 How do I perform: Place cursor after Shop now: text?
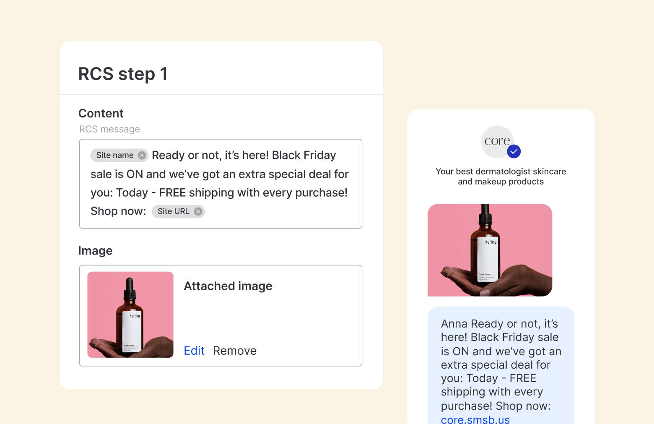point(147,211)
